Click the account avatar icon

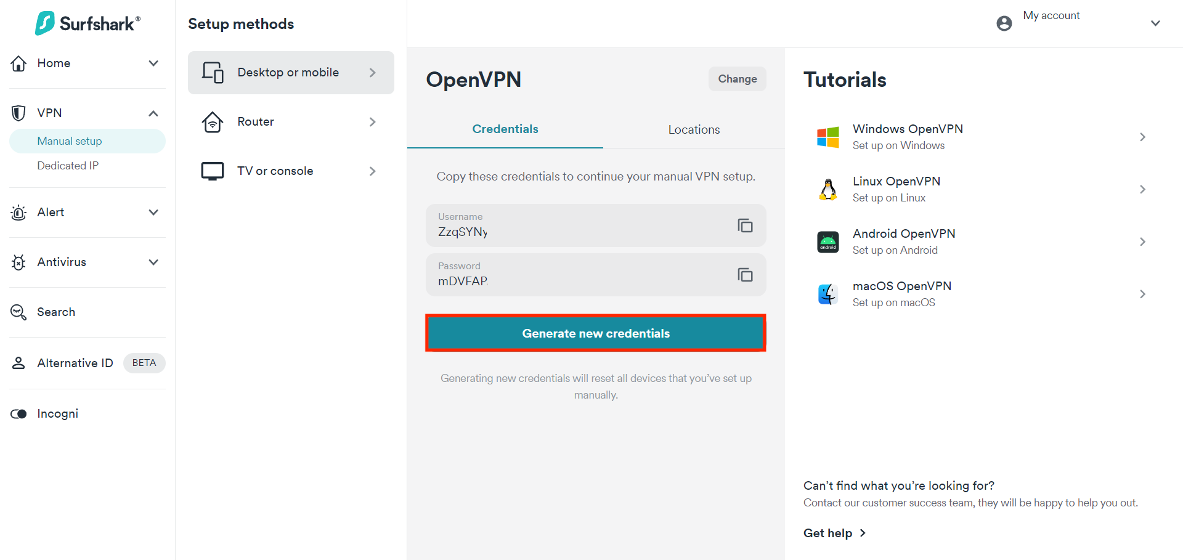1004,23
